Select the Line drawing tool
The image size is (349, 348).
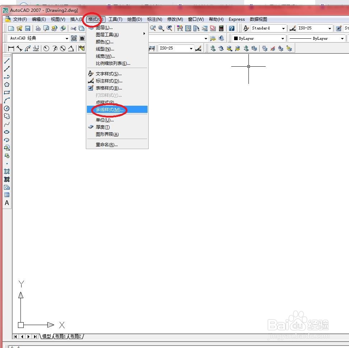[7, 61]
